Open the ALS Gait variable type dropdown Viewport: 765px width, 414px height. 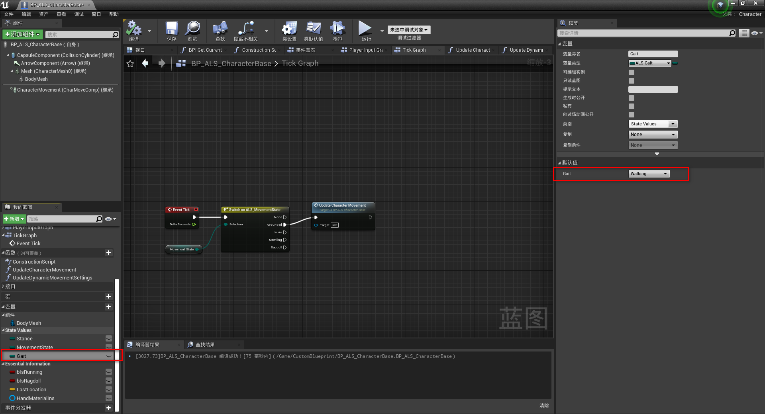click(649, 63)
